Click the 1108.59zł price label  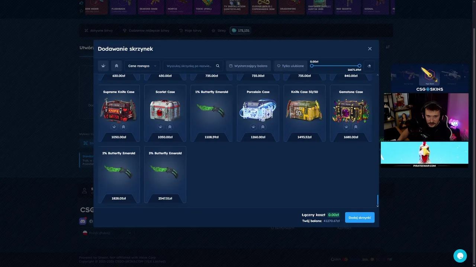pyautogui.click(x=212, y=137)
